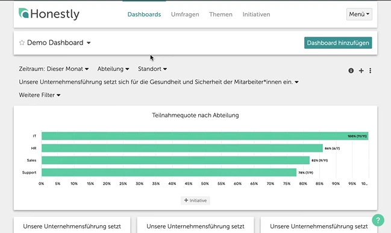391x233 pixels.
Task: Click the Honestly logo
Action: [x=49, y=14]
